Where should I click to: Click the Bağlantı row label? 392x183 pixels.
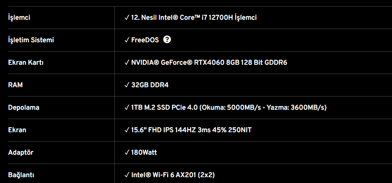click(x=21, y=175)
